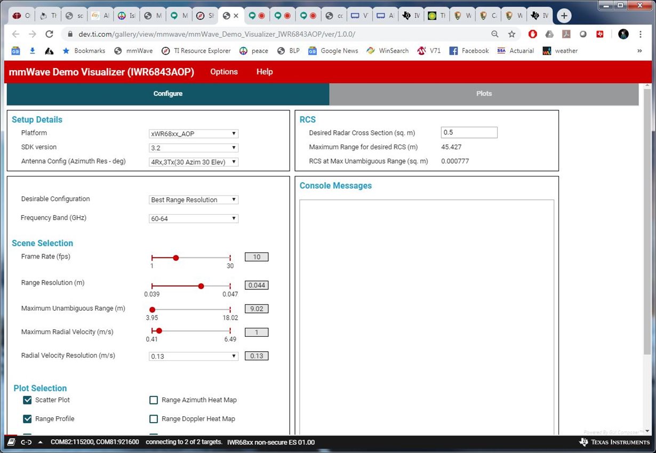Click the browser address bar URL
The width and height of the screenshot is (656, 453).
pos(217,34)
